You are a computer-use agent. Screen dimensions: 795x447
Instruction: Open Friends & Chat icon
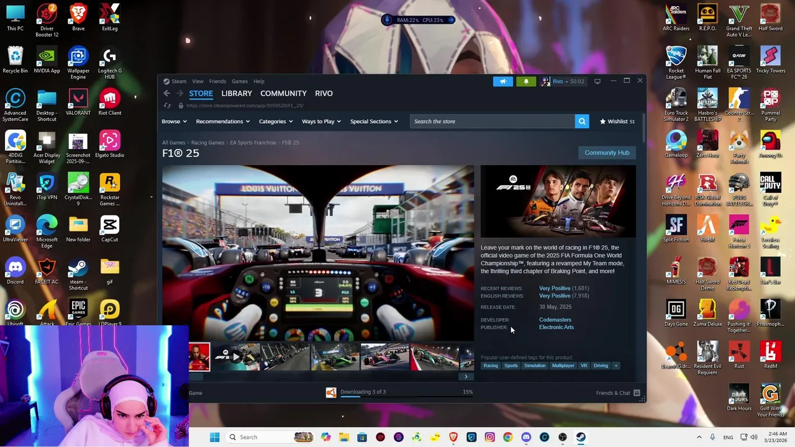pos(637,392)
